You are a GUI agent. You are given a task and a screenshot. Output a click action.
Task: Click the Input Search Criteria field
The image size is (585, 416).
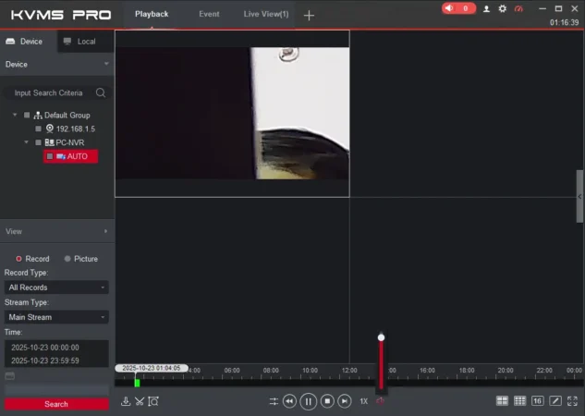pos(48,92)
